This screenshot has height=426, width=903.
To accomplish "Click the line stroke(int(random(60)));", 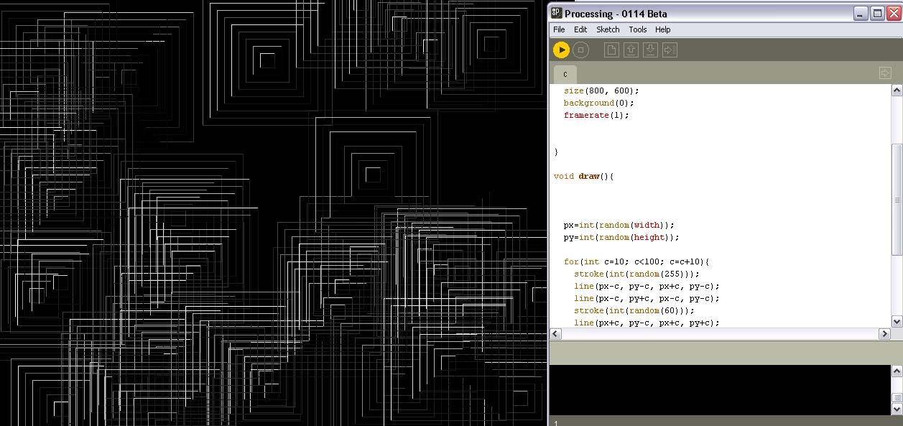I will click(634, 310).
